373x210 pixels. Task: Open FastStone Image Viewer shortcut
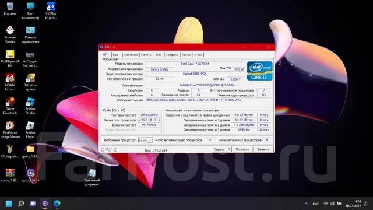click(x=10, y=129)
